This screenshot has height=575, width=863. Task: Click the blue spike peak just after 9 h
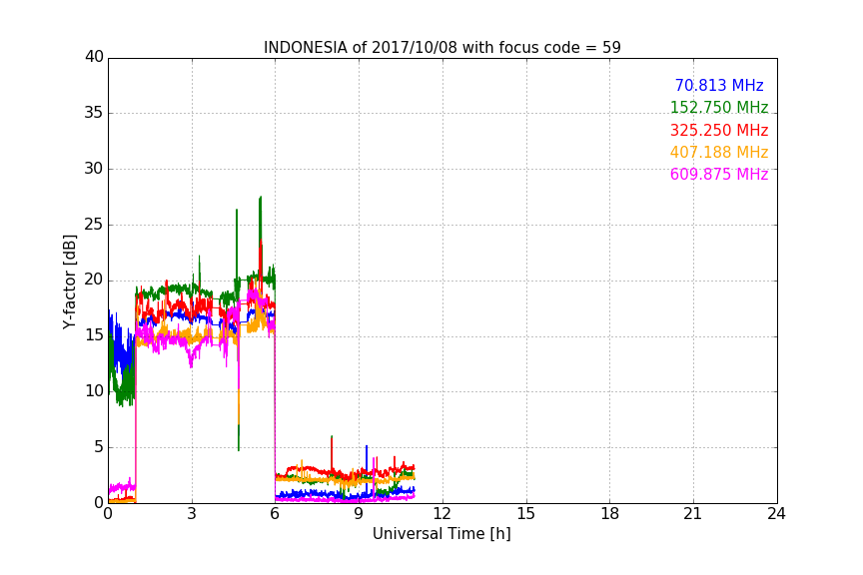[x=367, y=447]
